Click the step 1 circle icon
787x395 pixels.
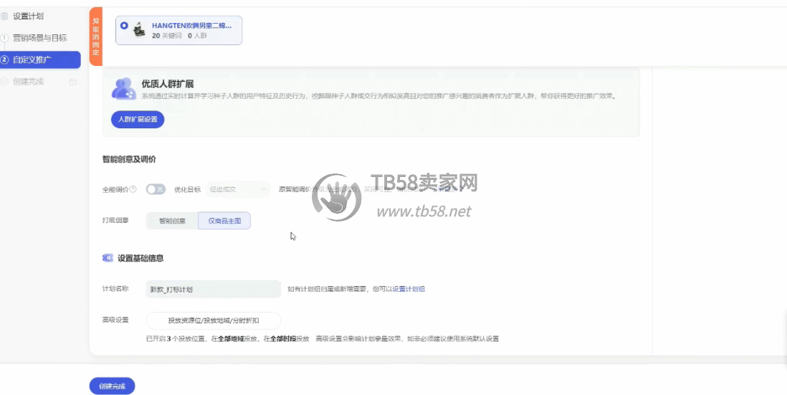[x=4, y=38]
